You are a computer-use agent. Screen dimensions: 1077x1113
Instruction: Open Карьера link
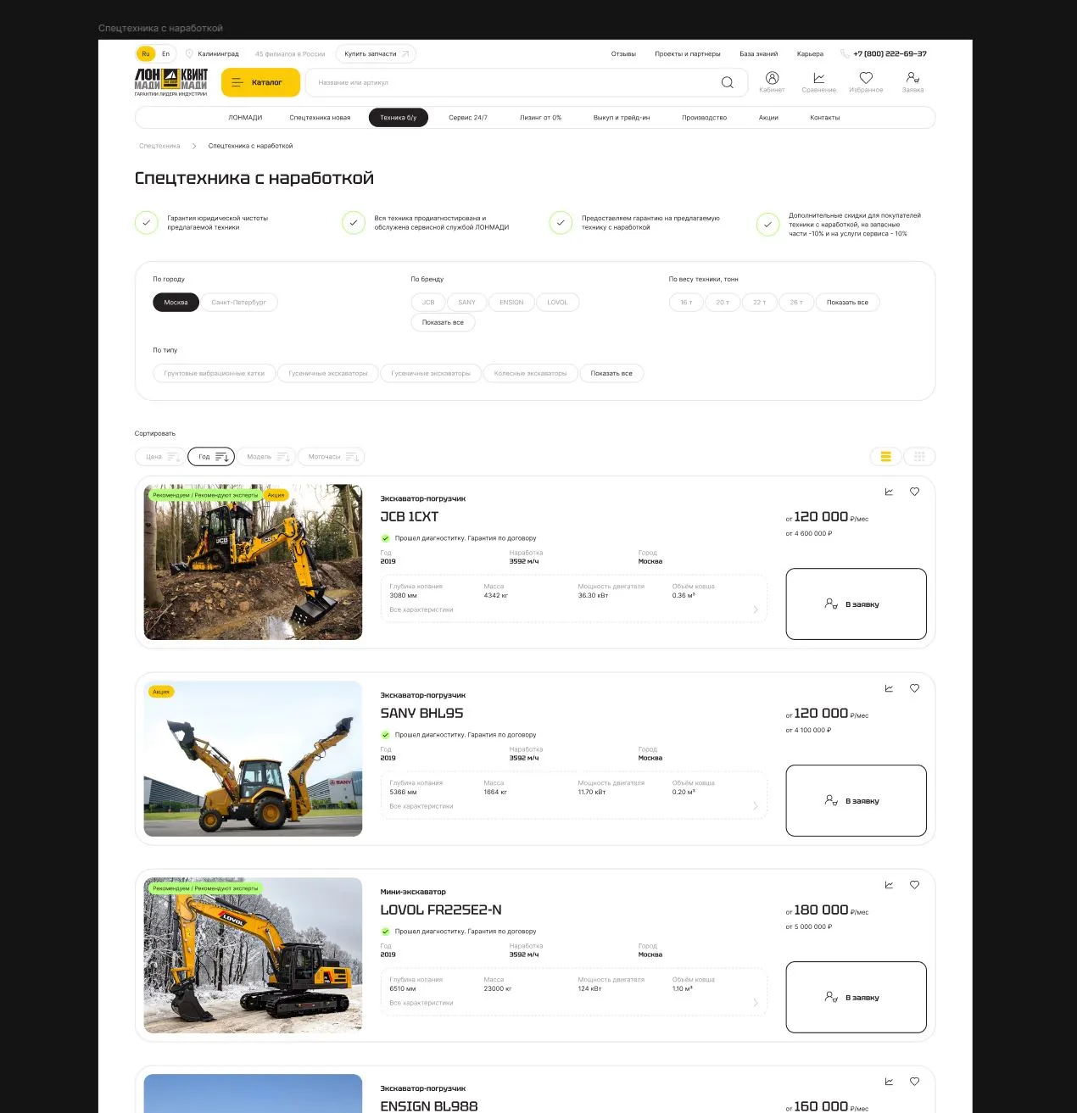[x=810, y=53]
